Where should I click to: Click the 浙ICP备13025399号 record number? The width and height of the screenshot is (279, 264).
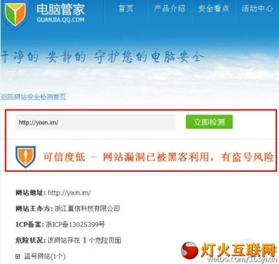click(75, 224)
